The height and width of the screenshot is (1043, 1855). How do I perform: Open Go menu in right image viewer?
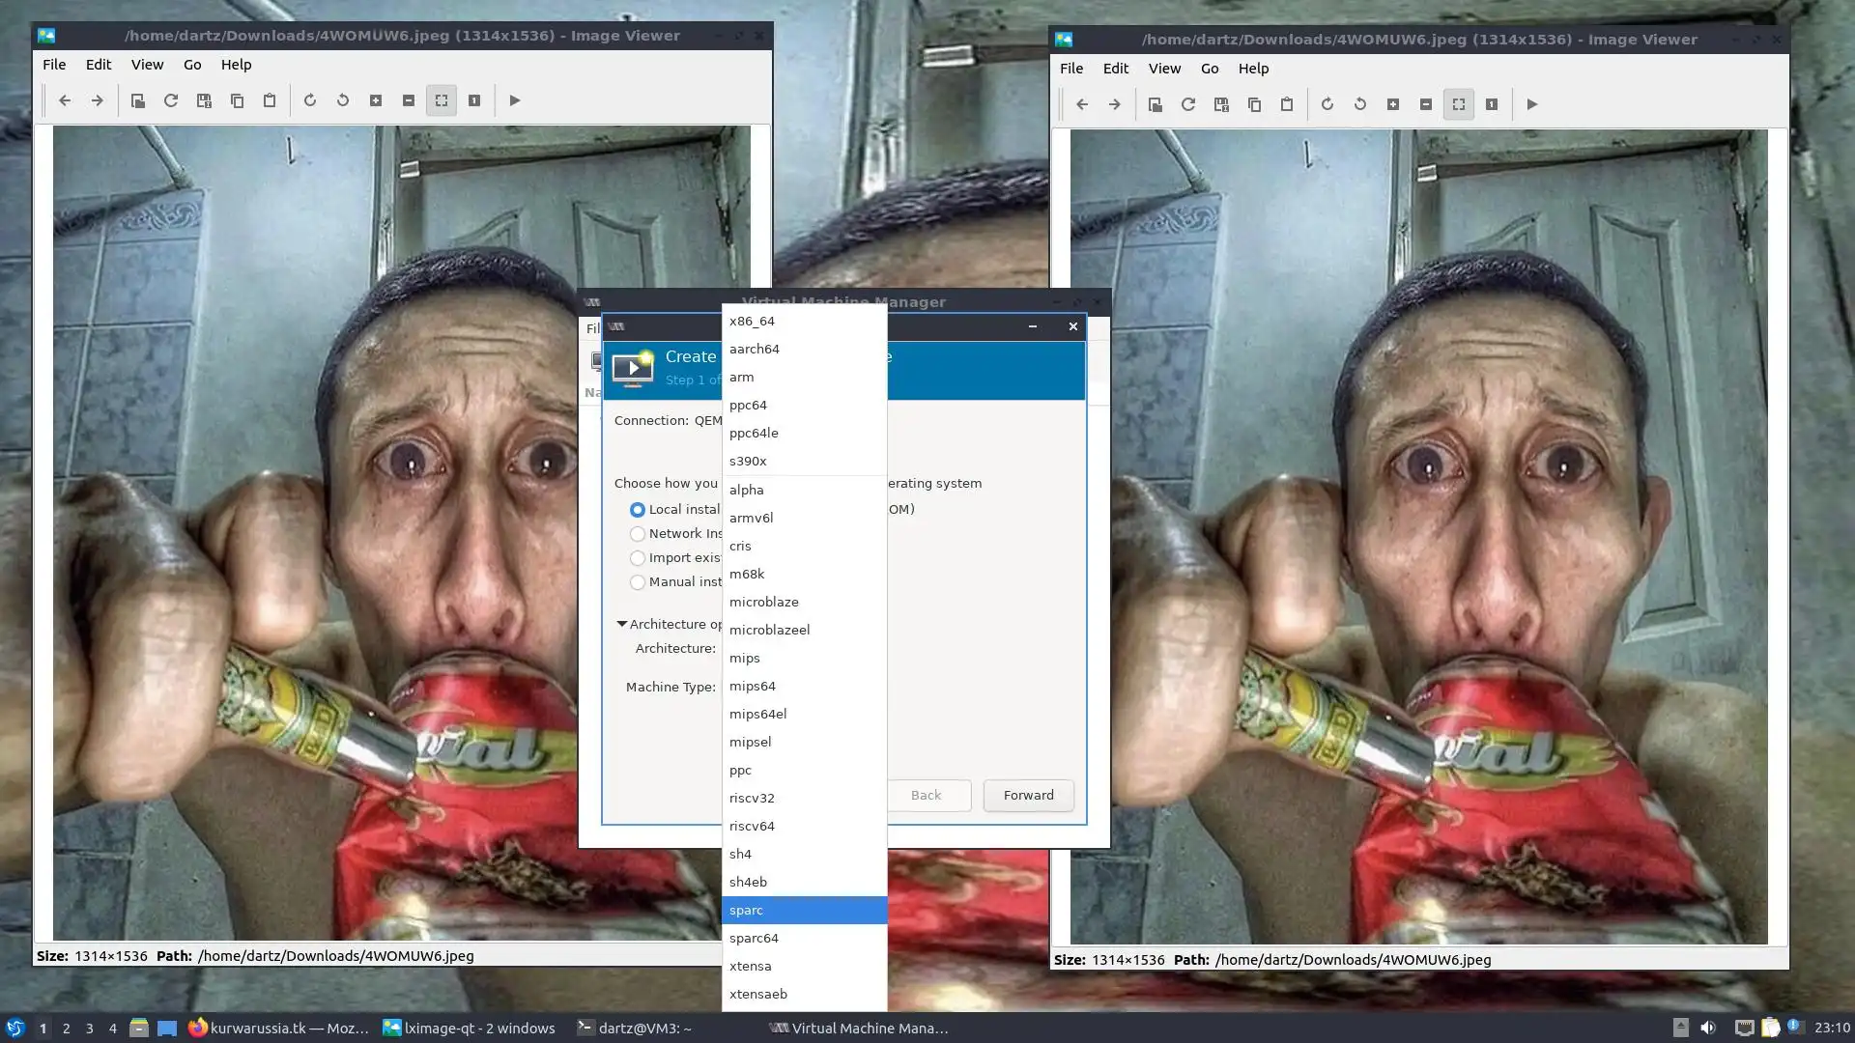pos(1210,69)
